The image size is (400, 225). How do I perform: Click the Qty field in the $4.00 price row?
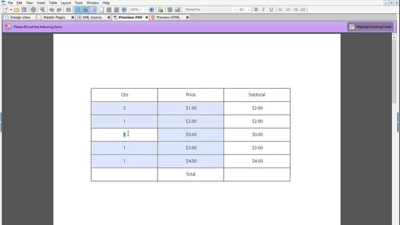click(x=124, y=161)
